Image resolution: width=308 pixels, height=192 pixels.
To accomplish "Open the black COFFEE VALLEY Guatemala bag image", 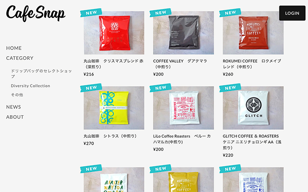I will [x=184, y=33].
